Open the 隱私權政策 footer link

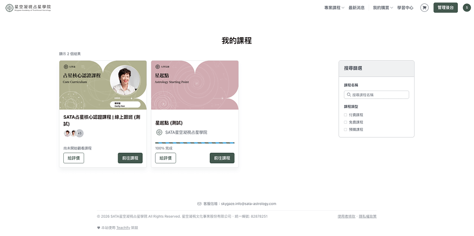click(x=367, y=216)
